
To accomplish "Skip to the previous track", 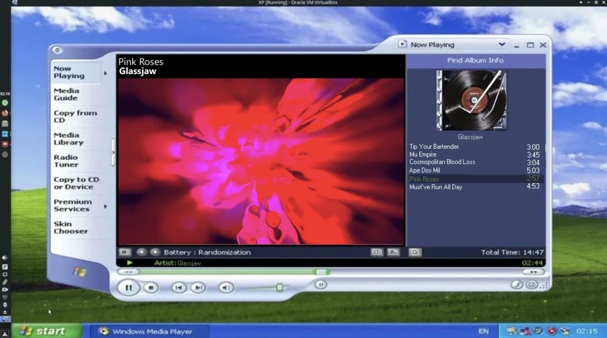I will (179, 288).
